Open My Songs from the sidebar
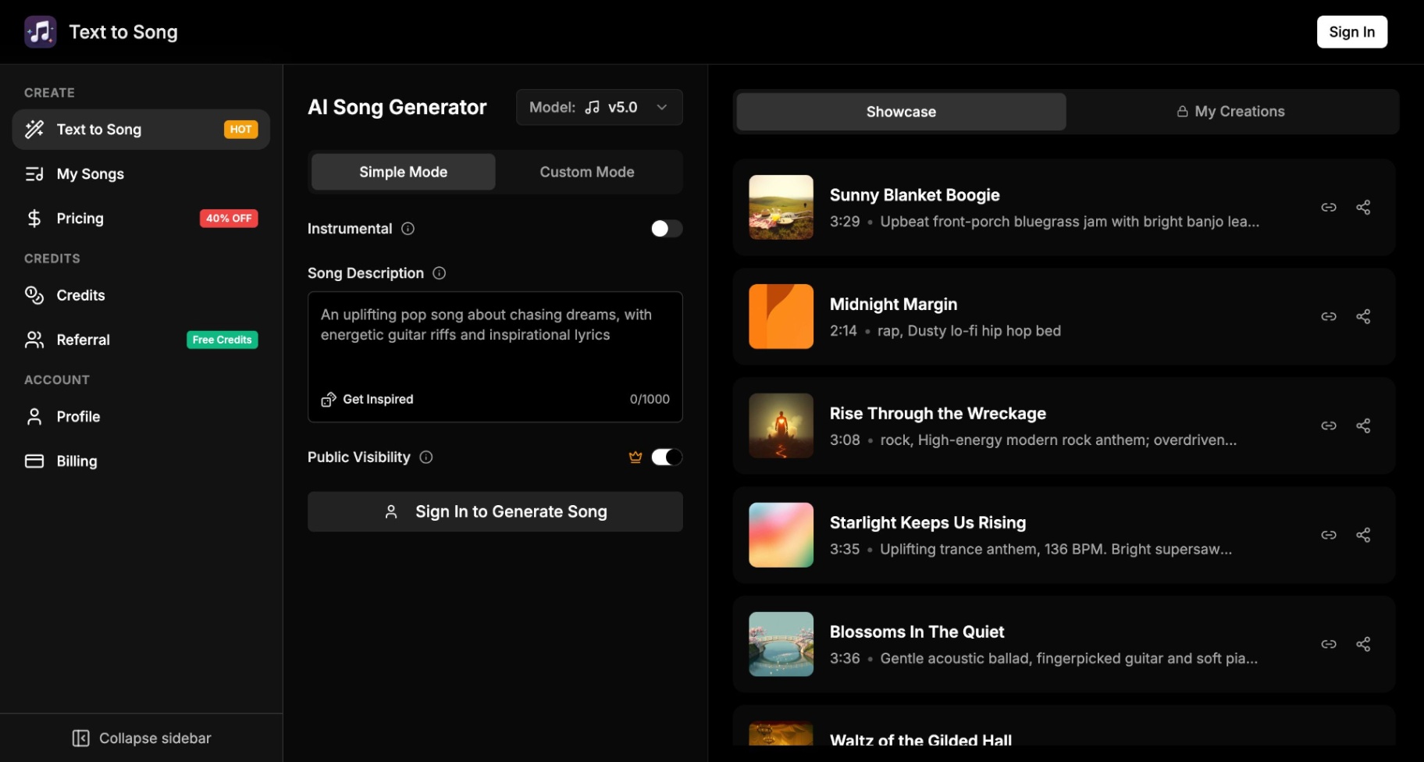The height and width of the screenshot is (762, 1424). pos(34,173)
